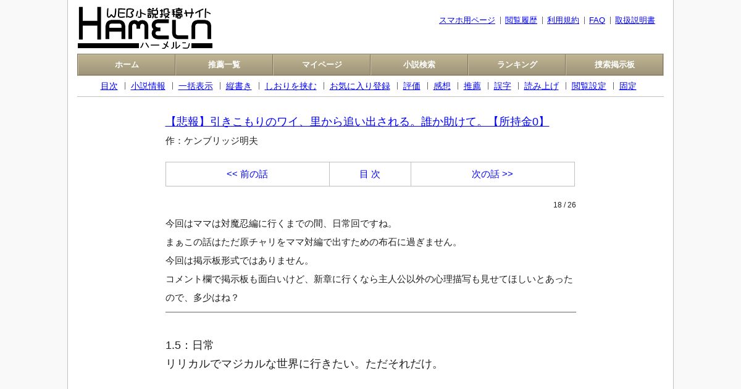Open 捜索掲示板 in navigation bar
This screenshot has height=389, width=741.
(614, 65)
